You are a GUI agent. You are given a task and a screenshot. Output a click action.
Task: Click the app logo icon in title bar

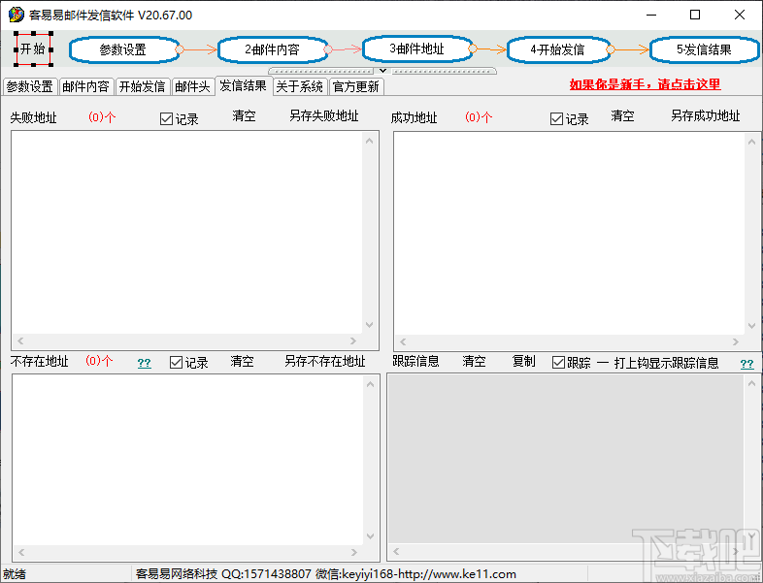(x=17, y=15)
